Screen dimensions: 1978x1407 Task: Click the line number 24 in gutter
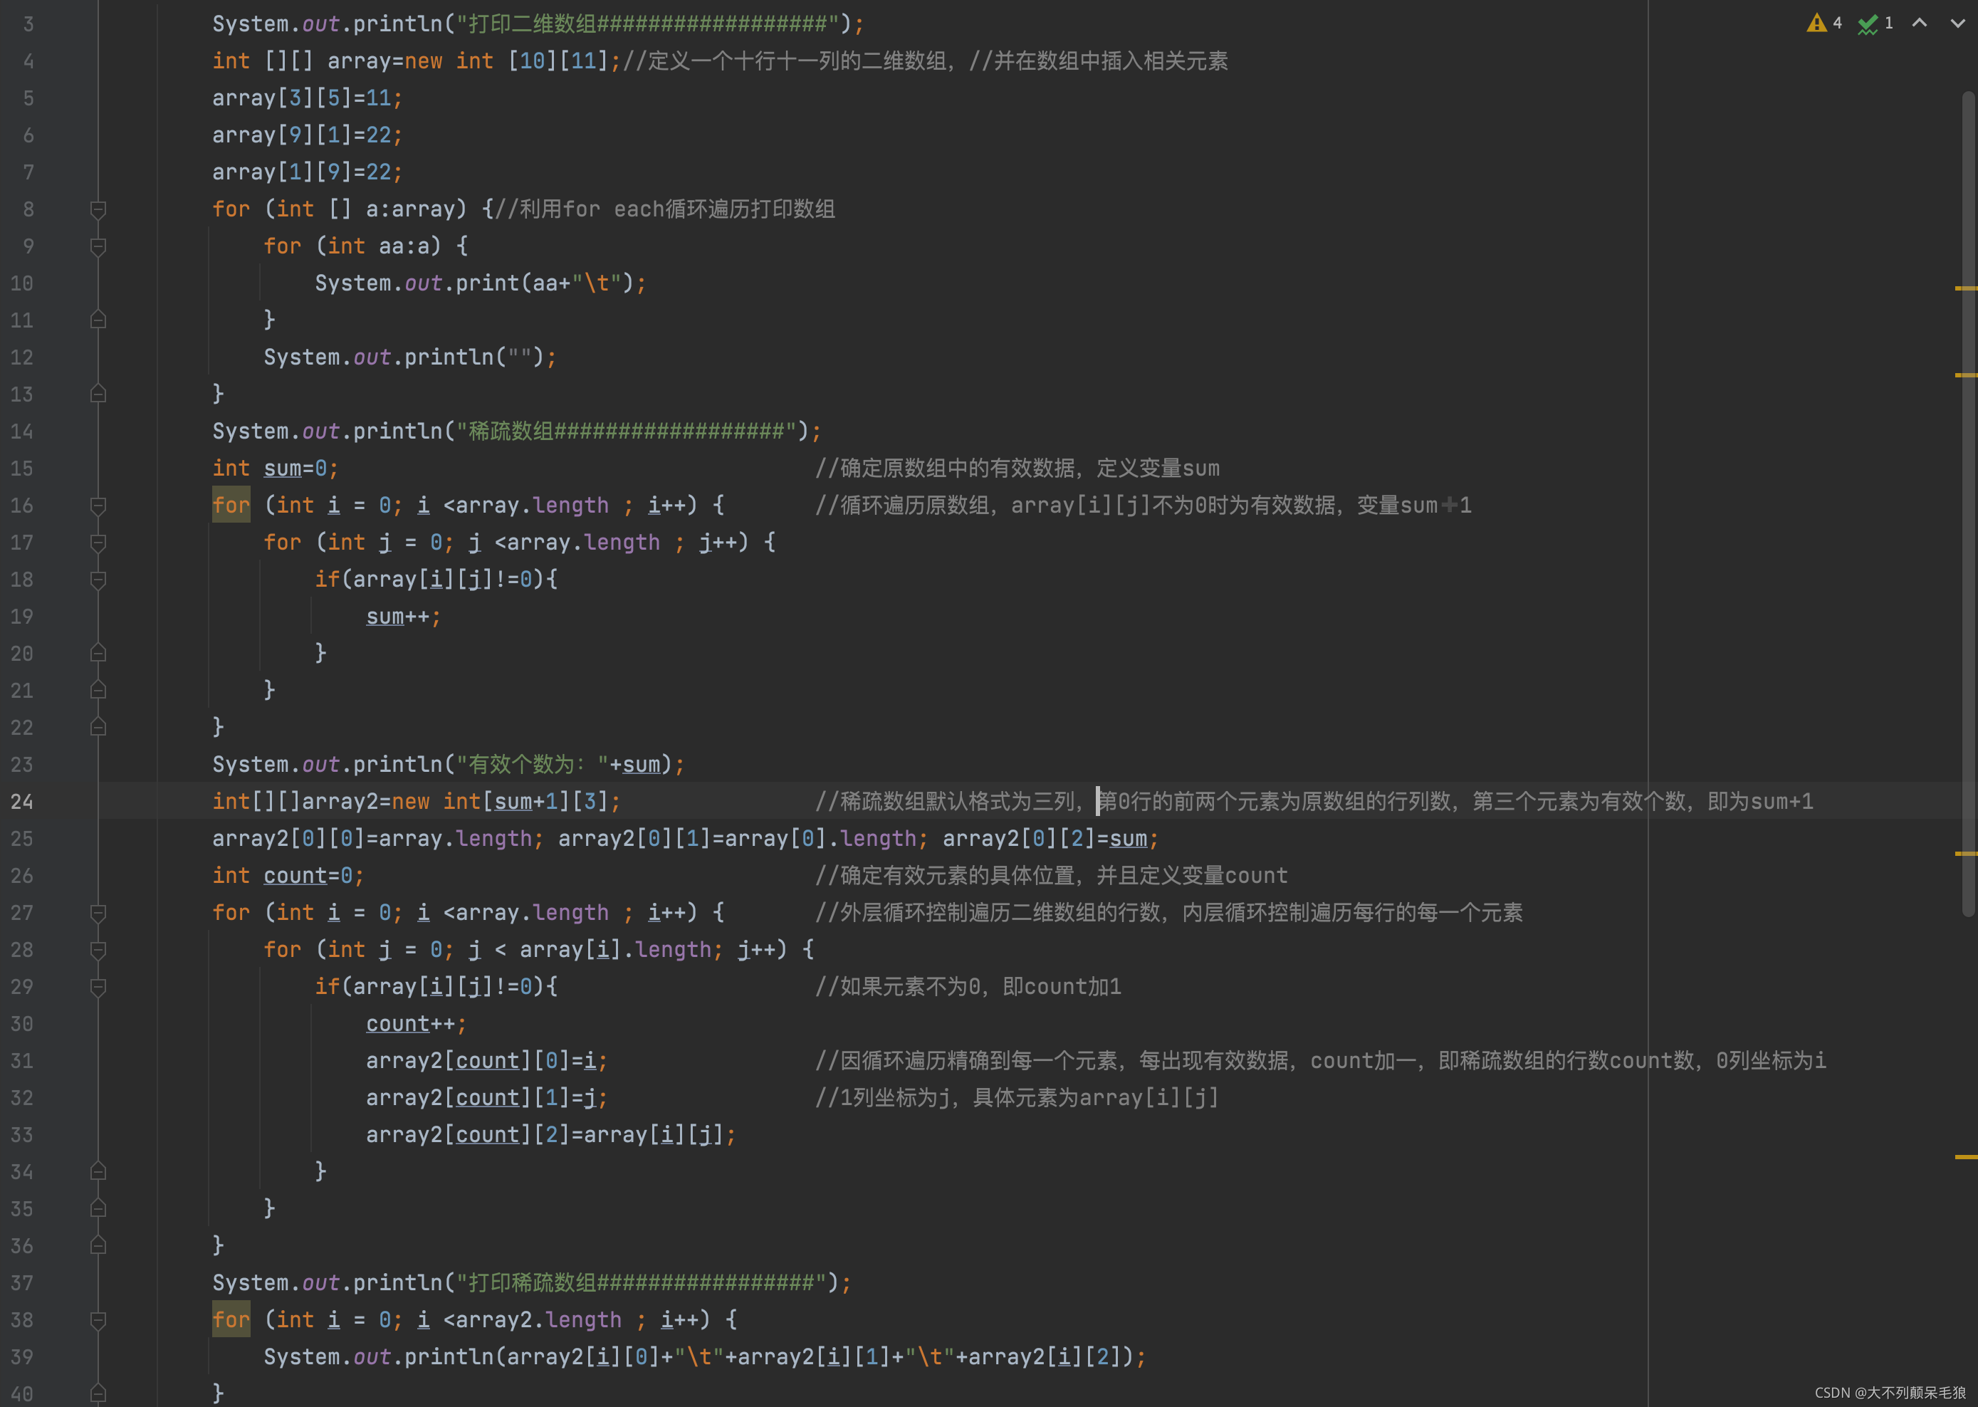pos(23,802)
